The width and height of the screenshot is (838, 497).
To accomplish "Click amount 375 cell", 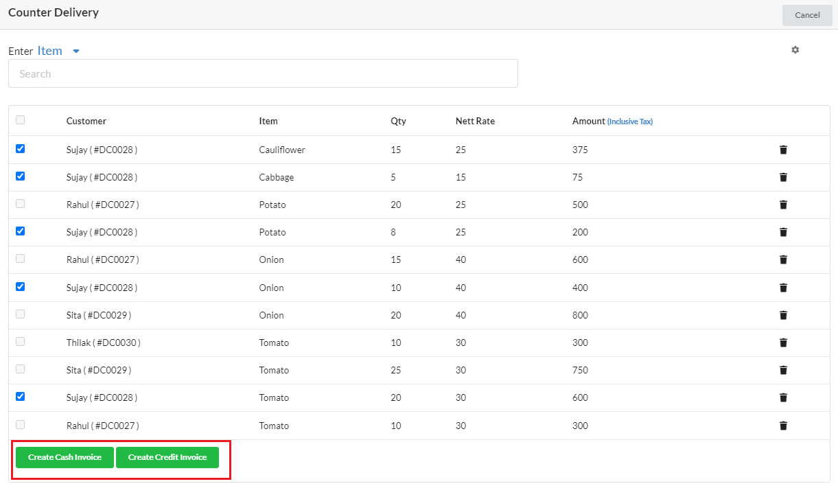I will [x=580, y=150].
